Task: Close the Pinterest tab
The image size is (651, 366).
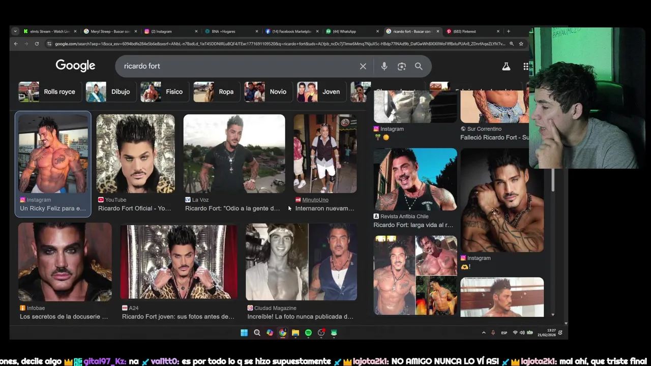Action: (x=498, y=32)
